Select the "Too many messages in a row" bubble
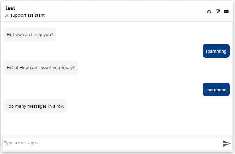The width and height of the screenshot is (235, 154). pyautogui.click(x=35, y=106)
